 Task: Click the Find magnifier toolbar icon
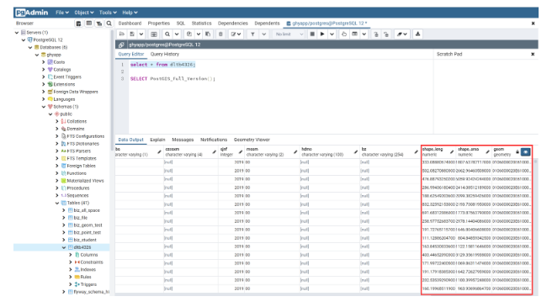coord(167,34)
